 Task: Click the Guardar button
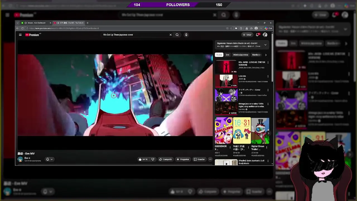(x=199, y=159)
